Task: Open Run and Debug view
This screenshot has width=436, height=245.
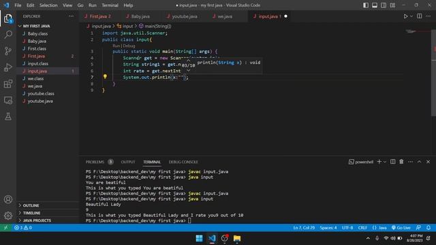Action: click(x=8, y=67)
